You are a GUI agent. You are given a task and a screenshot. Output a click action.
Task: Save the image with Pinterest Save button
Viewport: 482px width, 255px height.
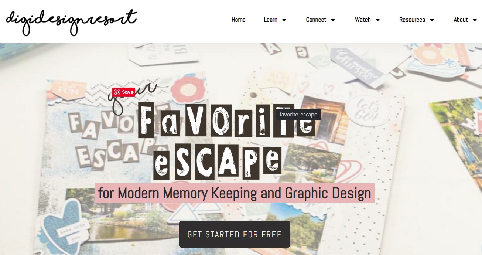[x=124, y=92]
